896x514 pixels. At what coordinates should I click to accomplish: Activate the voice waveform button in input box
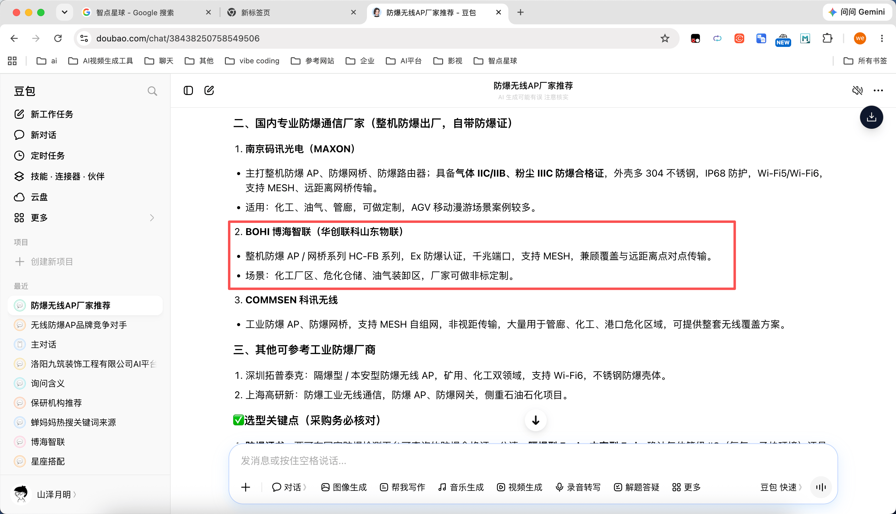coord(821,487)
